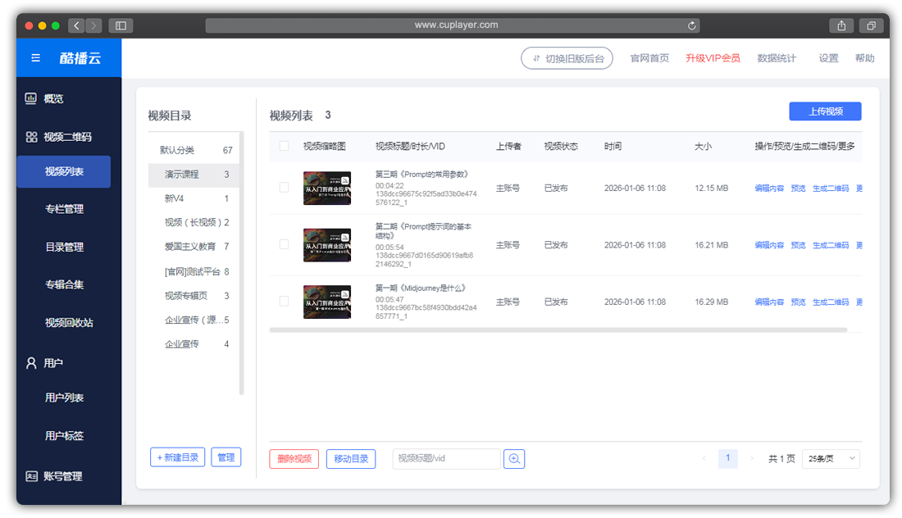The height and width of the screenshot is (518, 902).
Task: Switch to 视频列表 in sidebar
Action: pos(63,171)
